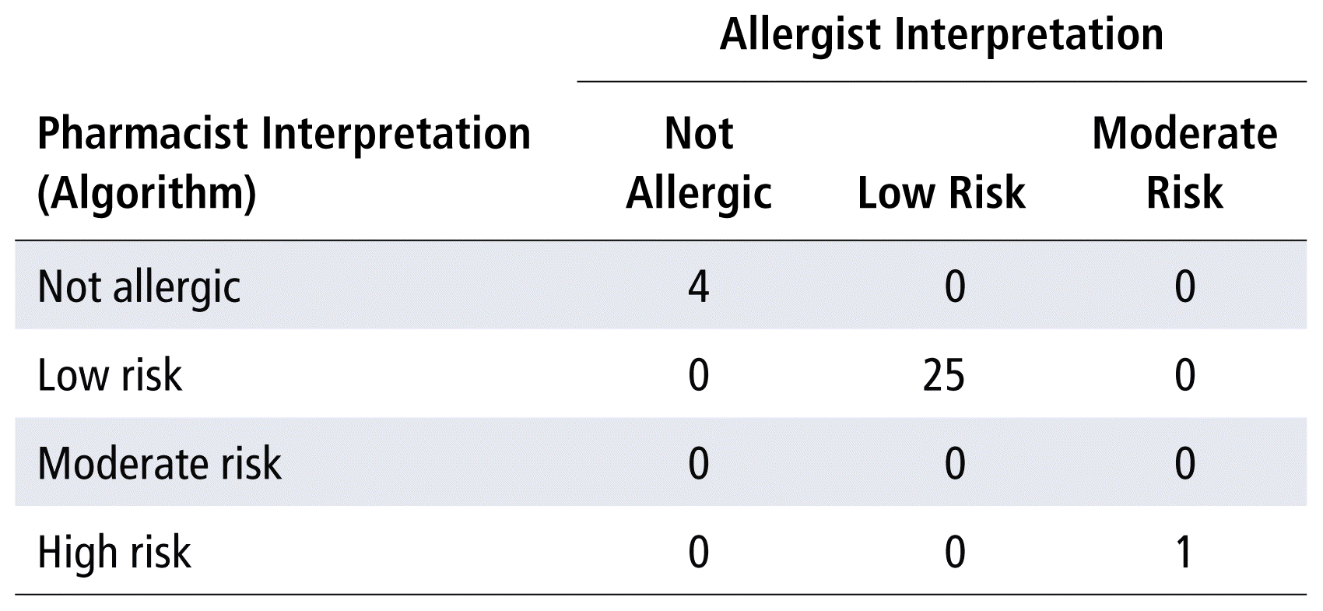The width and height of the screenshot is (1323, 611).
Task: Click Low risk row's Moderate Risk cell
Action: [1184, 375]
